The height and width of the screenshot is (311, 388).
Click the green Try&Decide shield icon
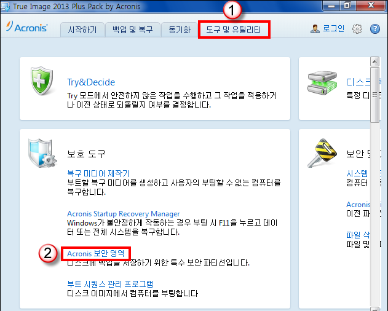click(42, 81)
